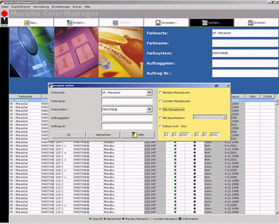Screen dimensions: 279x224
Task: Click the end date year field
Action: pos(215,135)
